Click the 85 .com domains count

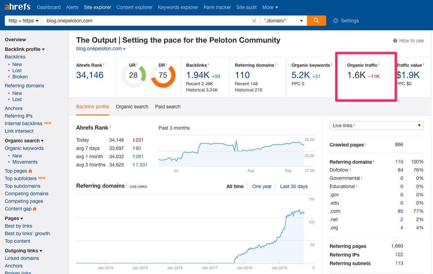pyautogui.click(x=401, y=211)
